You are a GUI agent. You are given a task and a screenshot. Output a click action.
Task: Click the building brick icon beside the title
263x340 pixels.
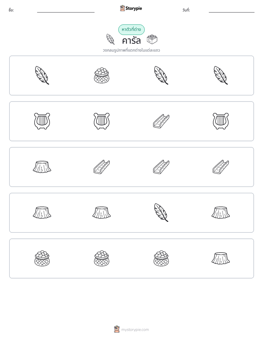pyautogui.click(x=152, y=39)
